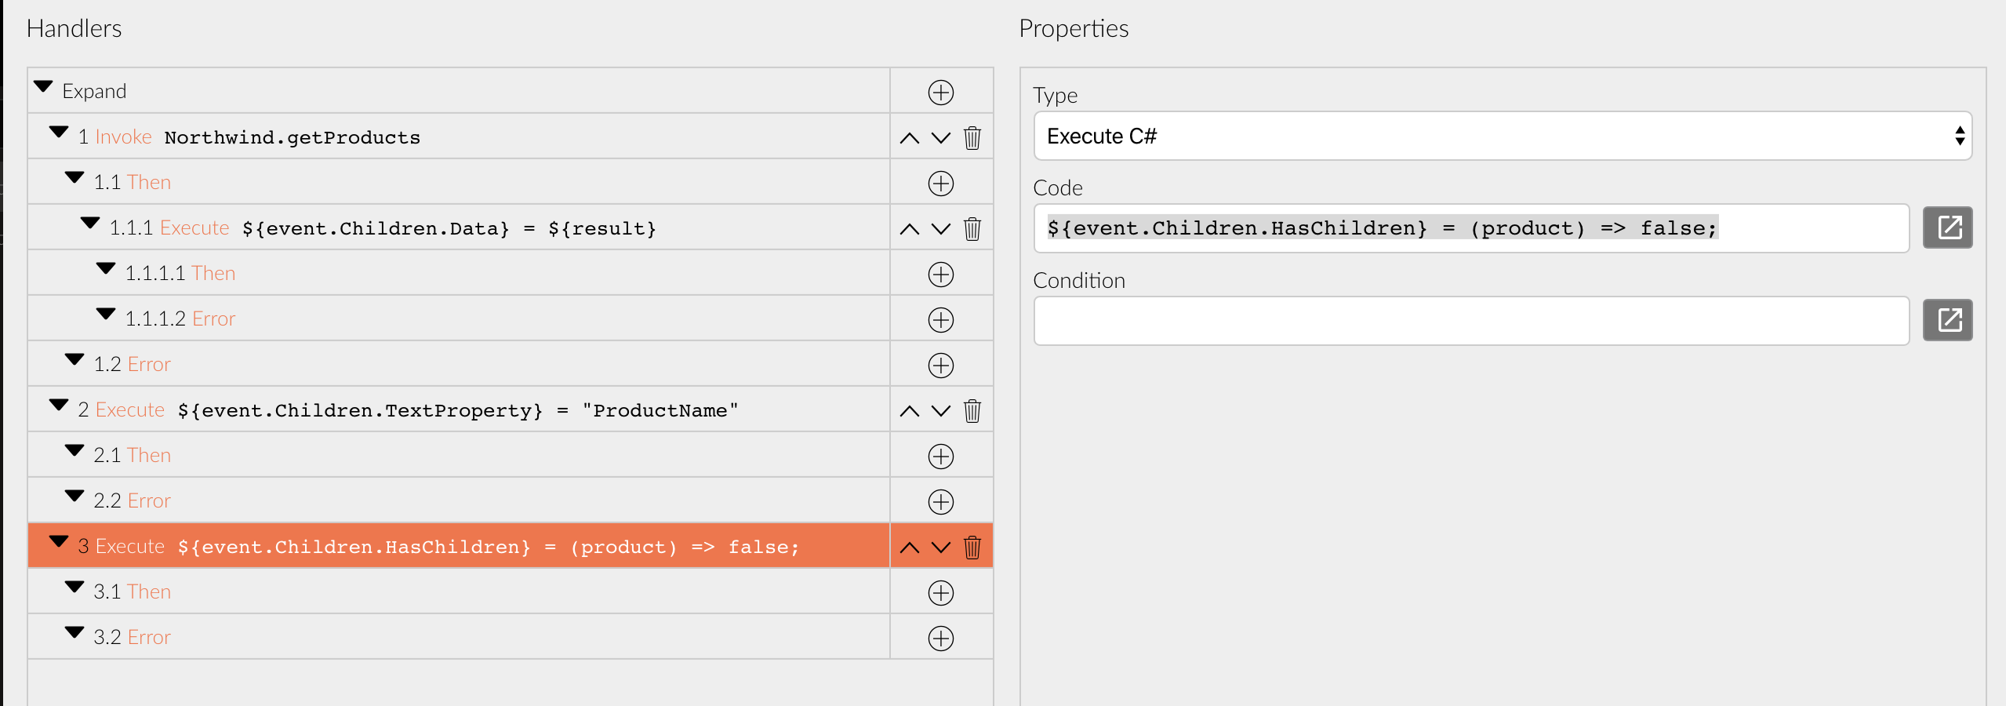This screenshot has width=2006, height=706.
Task: Delete the selected handler 3 Execute
Action: point(972,548)
